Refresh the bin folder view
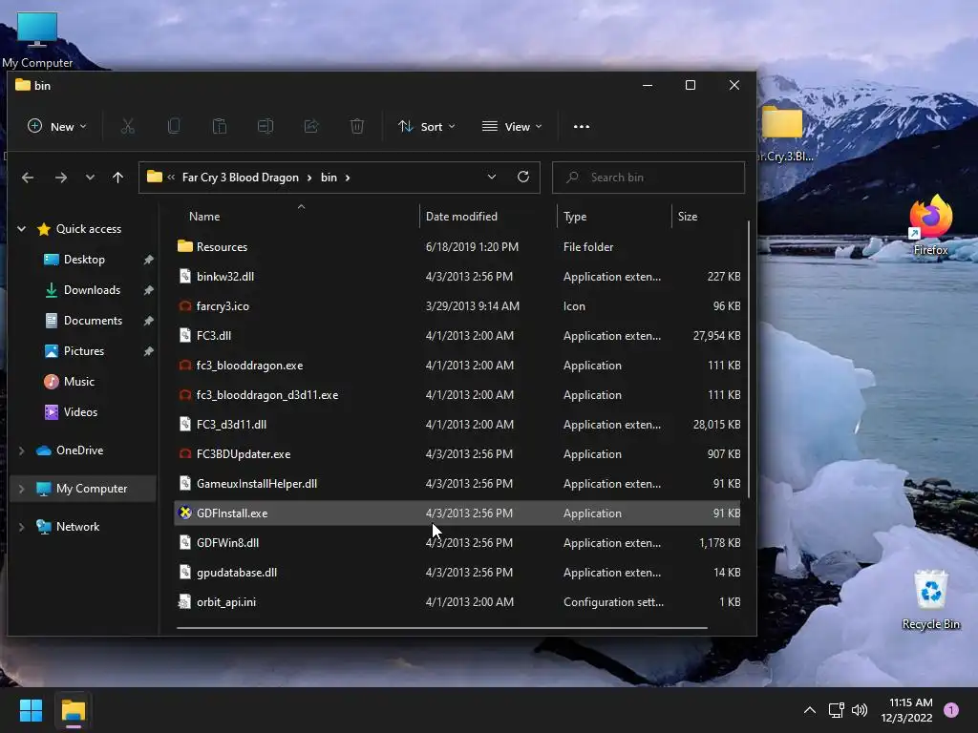The width and height of the screenshot is (978, 733). pyautogui.click(x=523, y=177)
